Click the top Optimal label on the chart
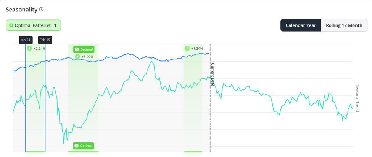Screen dimensions: 372x157 coord(84,49)
